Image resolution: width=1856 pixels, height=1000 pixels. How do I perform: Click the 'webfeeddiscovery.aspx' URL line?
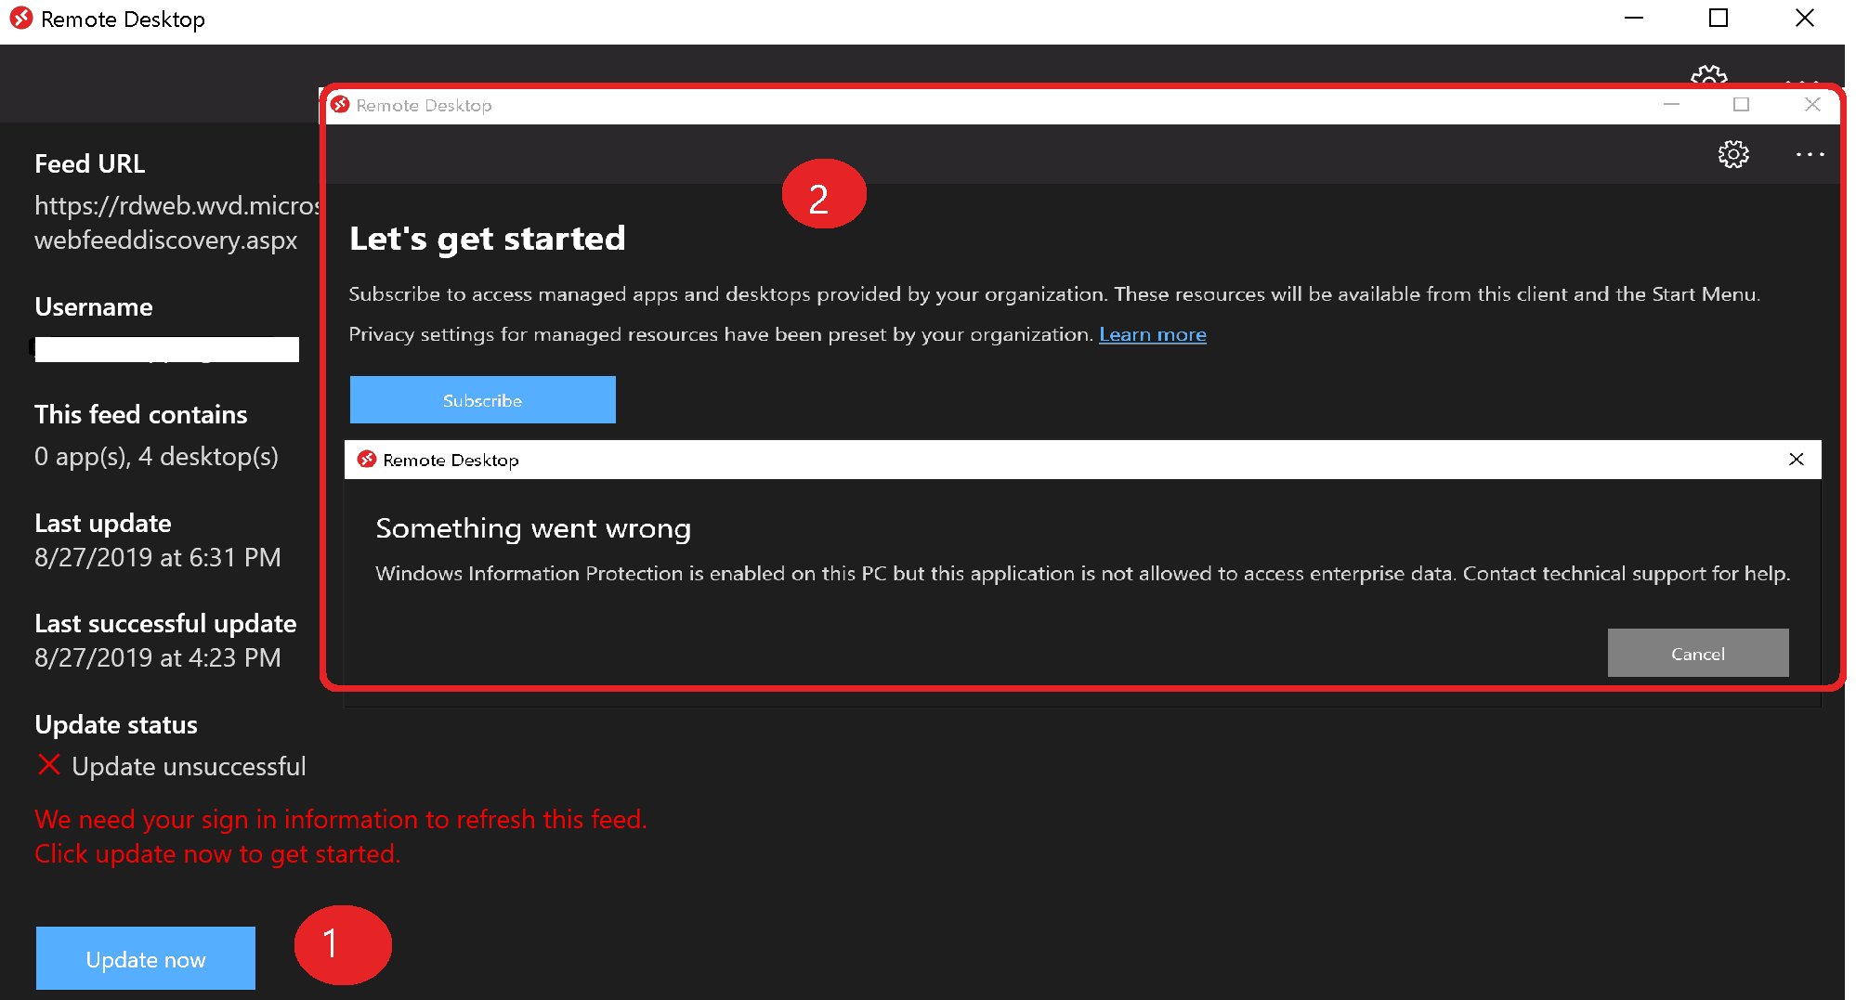(x=166, y=240)
